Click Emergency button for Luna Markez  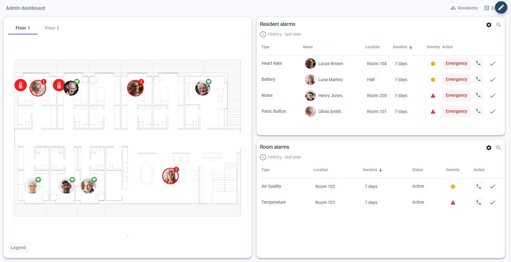(456, 79)
